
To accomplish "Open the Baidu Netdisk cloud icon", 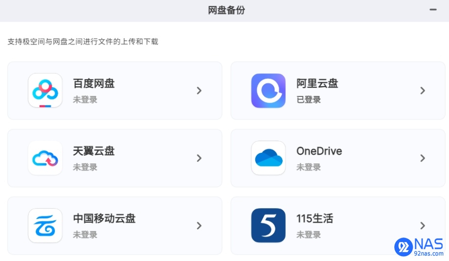I will (45, 91).
